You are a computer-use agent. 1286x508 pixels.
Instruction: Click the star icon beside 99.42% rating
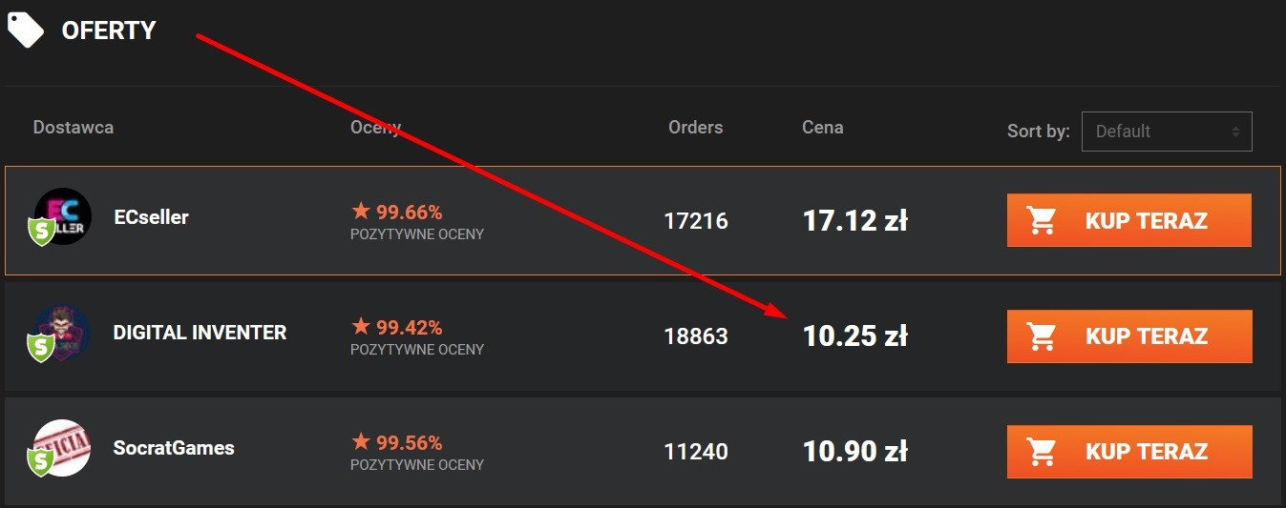(x=361, y=327)
